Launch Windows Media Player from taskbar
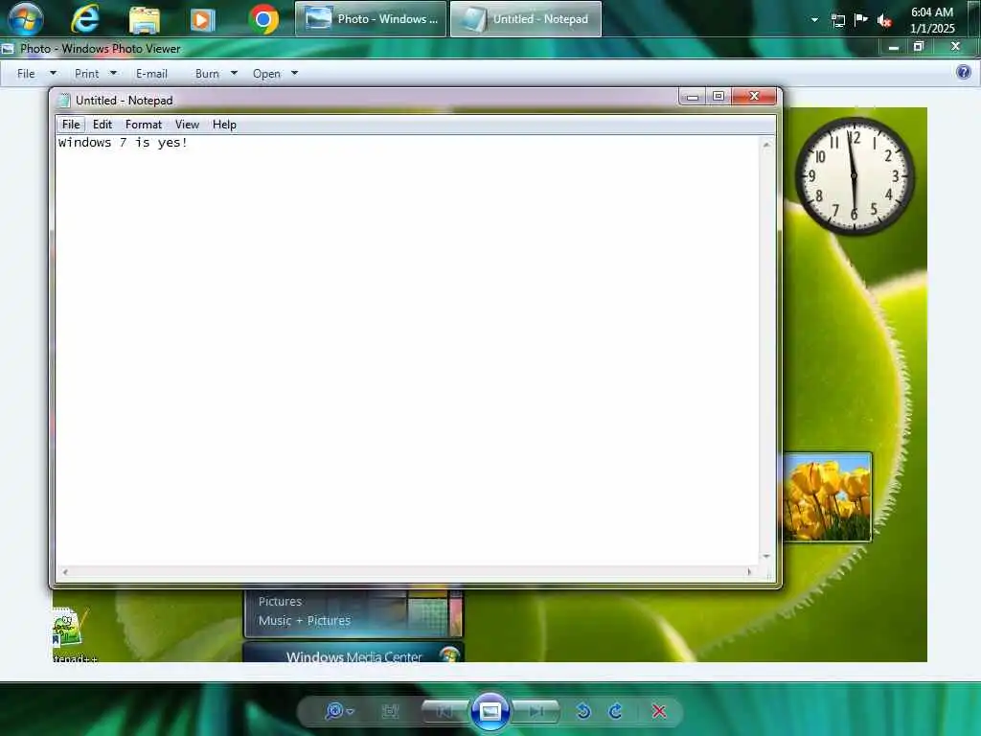 point(202,20)
